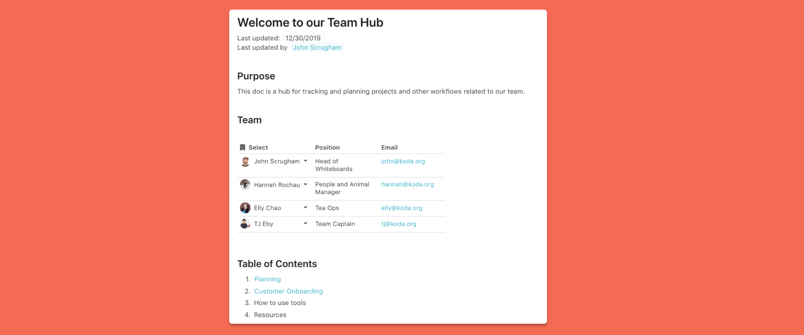Screen dimensions: 804x335
Task: Open the Customer Onboarding link
Action: coord(288,291)
